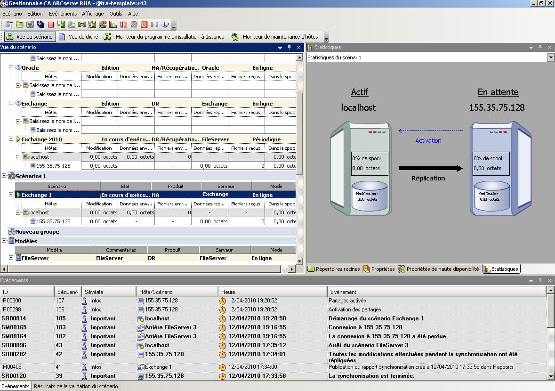Click the green Open folder toolbar icon

[19, 24]
